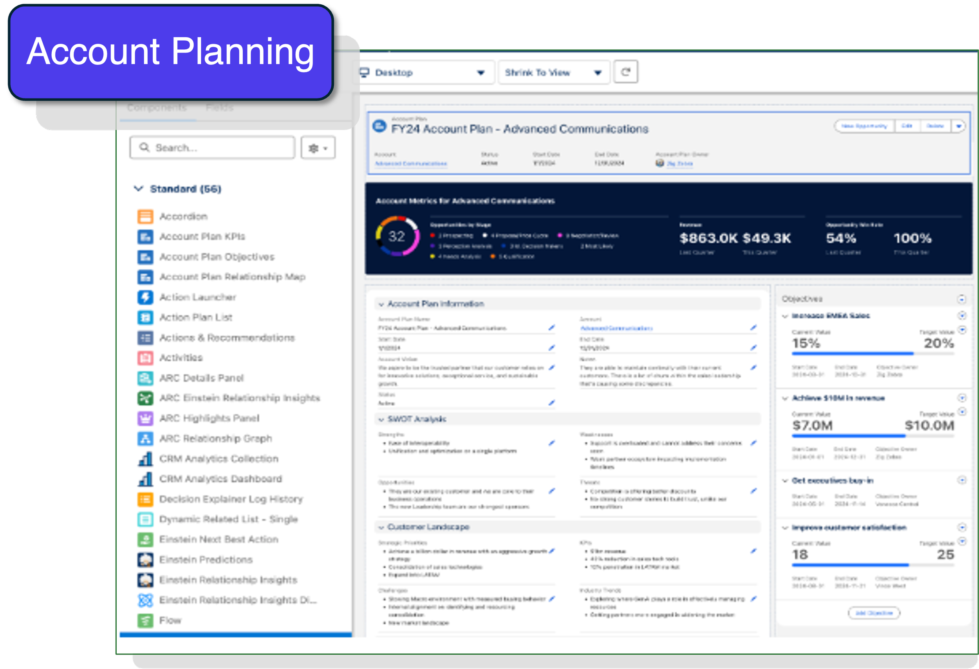This screenshot has width=979, height=669.
Task: Click the Delete button in record header
Action: coord(935,126)
